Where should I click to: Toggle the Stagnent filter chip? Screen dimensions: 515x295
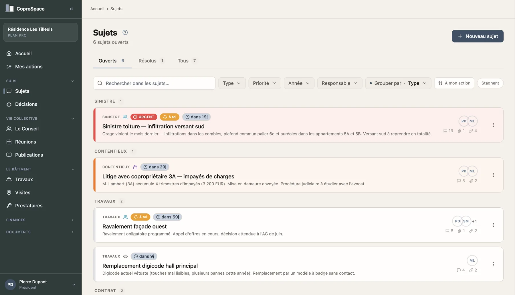click(490, 83)
